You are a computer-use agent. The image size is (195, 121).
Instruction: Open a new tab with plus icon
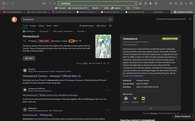point(186,3)
